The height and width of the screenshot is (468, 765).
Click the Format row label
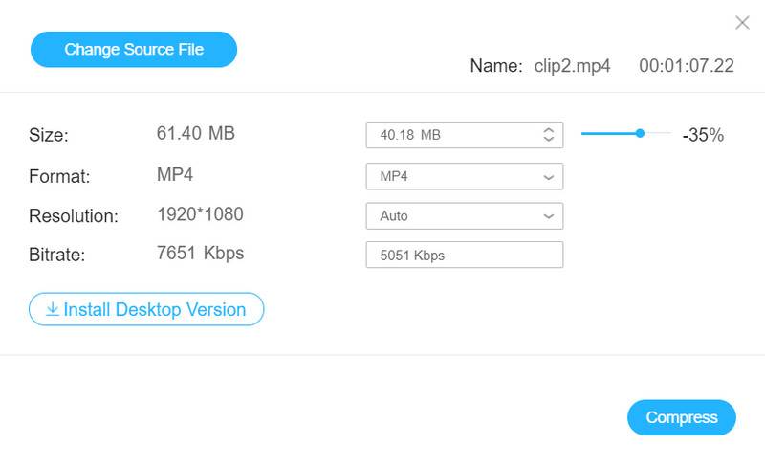pos(59,177)
